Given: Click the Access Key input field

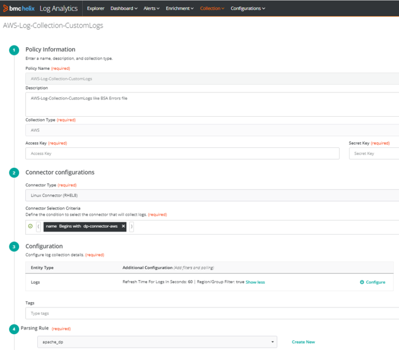Looking at the screenshot, I should [x=182, y=154].
